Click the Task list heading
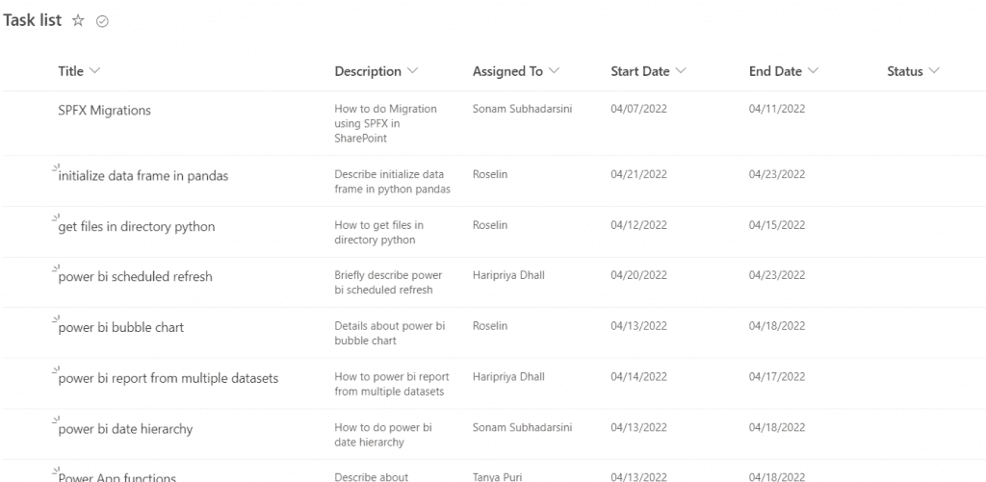This screenshot has width=986, height=482. point(33,20)
